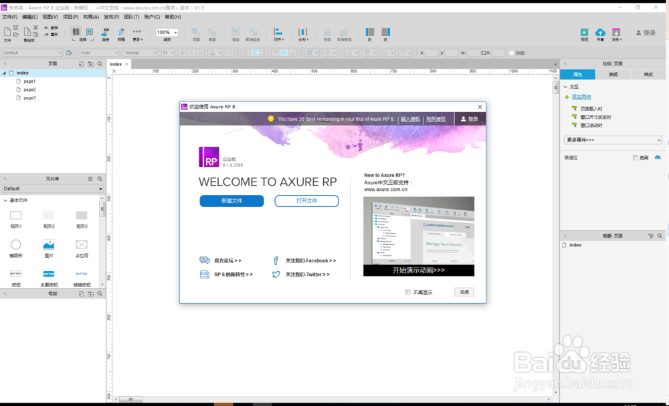Viewport: 669px width, 406px height.
Task: Select the Connector tool (连接)
Action: (106, 32)
